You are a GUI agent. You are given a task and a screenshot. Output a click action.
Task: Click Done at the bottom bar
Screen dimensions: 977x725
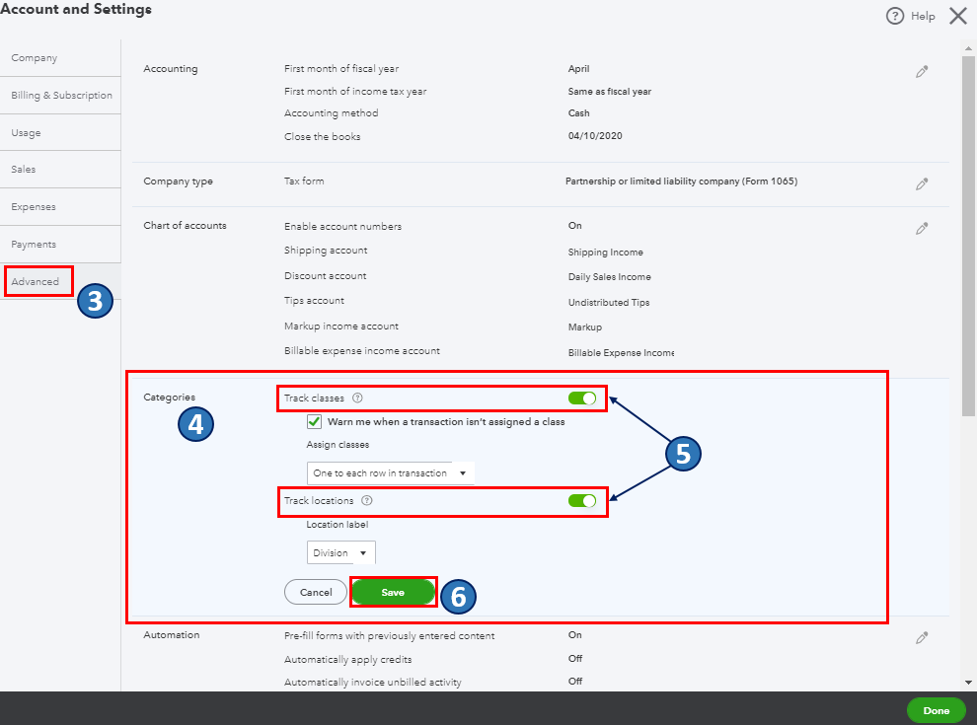click(x=936, y=710)
